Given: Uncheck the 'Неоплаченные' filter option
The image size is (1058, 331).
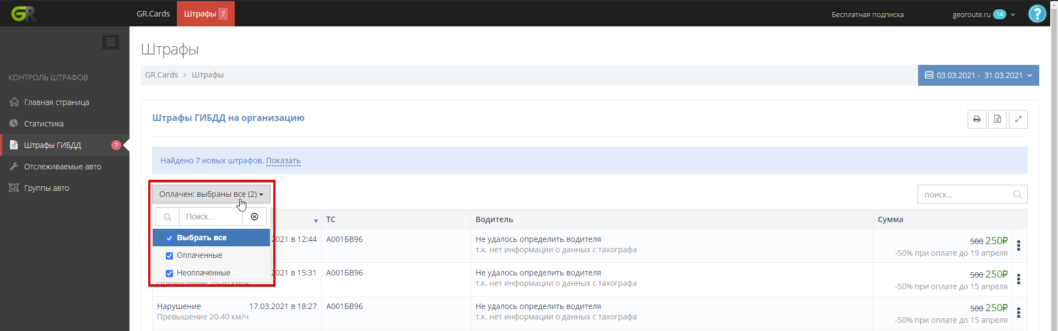Looking at the screenshot, I should click(x=170, y=273).
